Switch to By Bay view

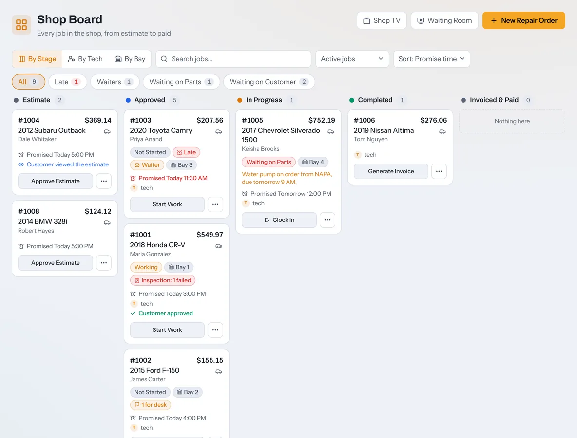(x=130, y=59)
